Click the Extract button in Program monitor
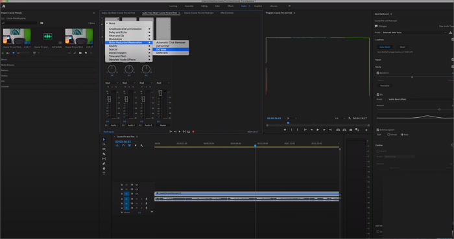 pos(344,130)
